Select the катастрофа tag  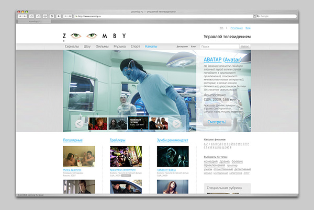point(235,173)
